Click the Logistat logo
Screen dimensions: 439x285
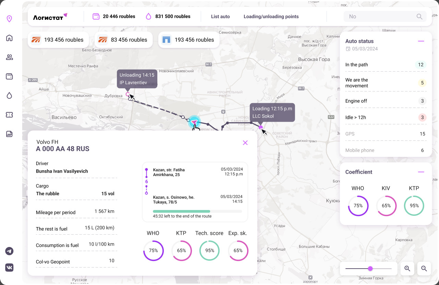(50, 17)
